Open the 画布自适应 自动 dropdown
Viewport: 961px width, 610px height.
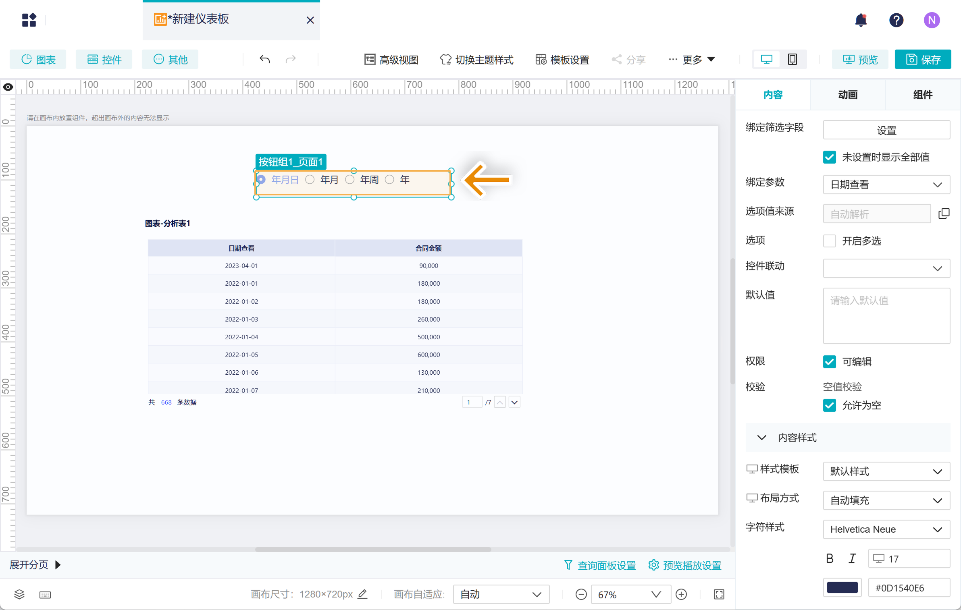tap(501, 594)
